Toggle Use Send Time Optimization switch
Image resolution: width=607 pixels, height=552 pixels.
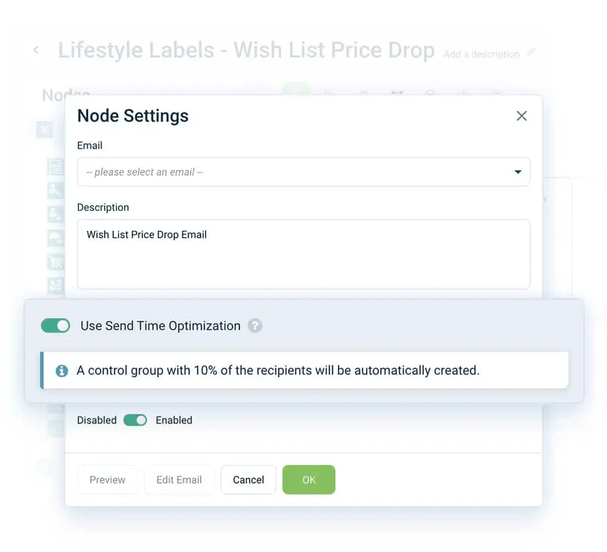(x=55, y=326)
